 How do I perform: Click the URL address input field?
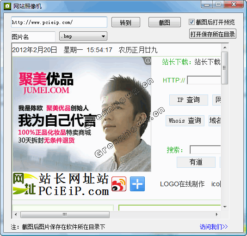[59, 22]
